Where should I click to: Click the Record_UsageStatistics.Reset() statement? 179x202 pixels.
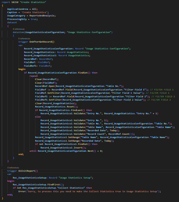tap(56, 107)
